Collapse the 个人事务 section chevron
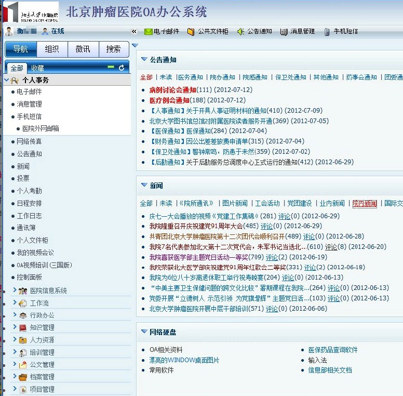This screenshot has height=396, width=403. 7,80
